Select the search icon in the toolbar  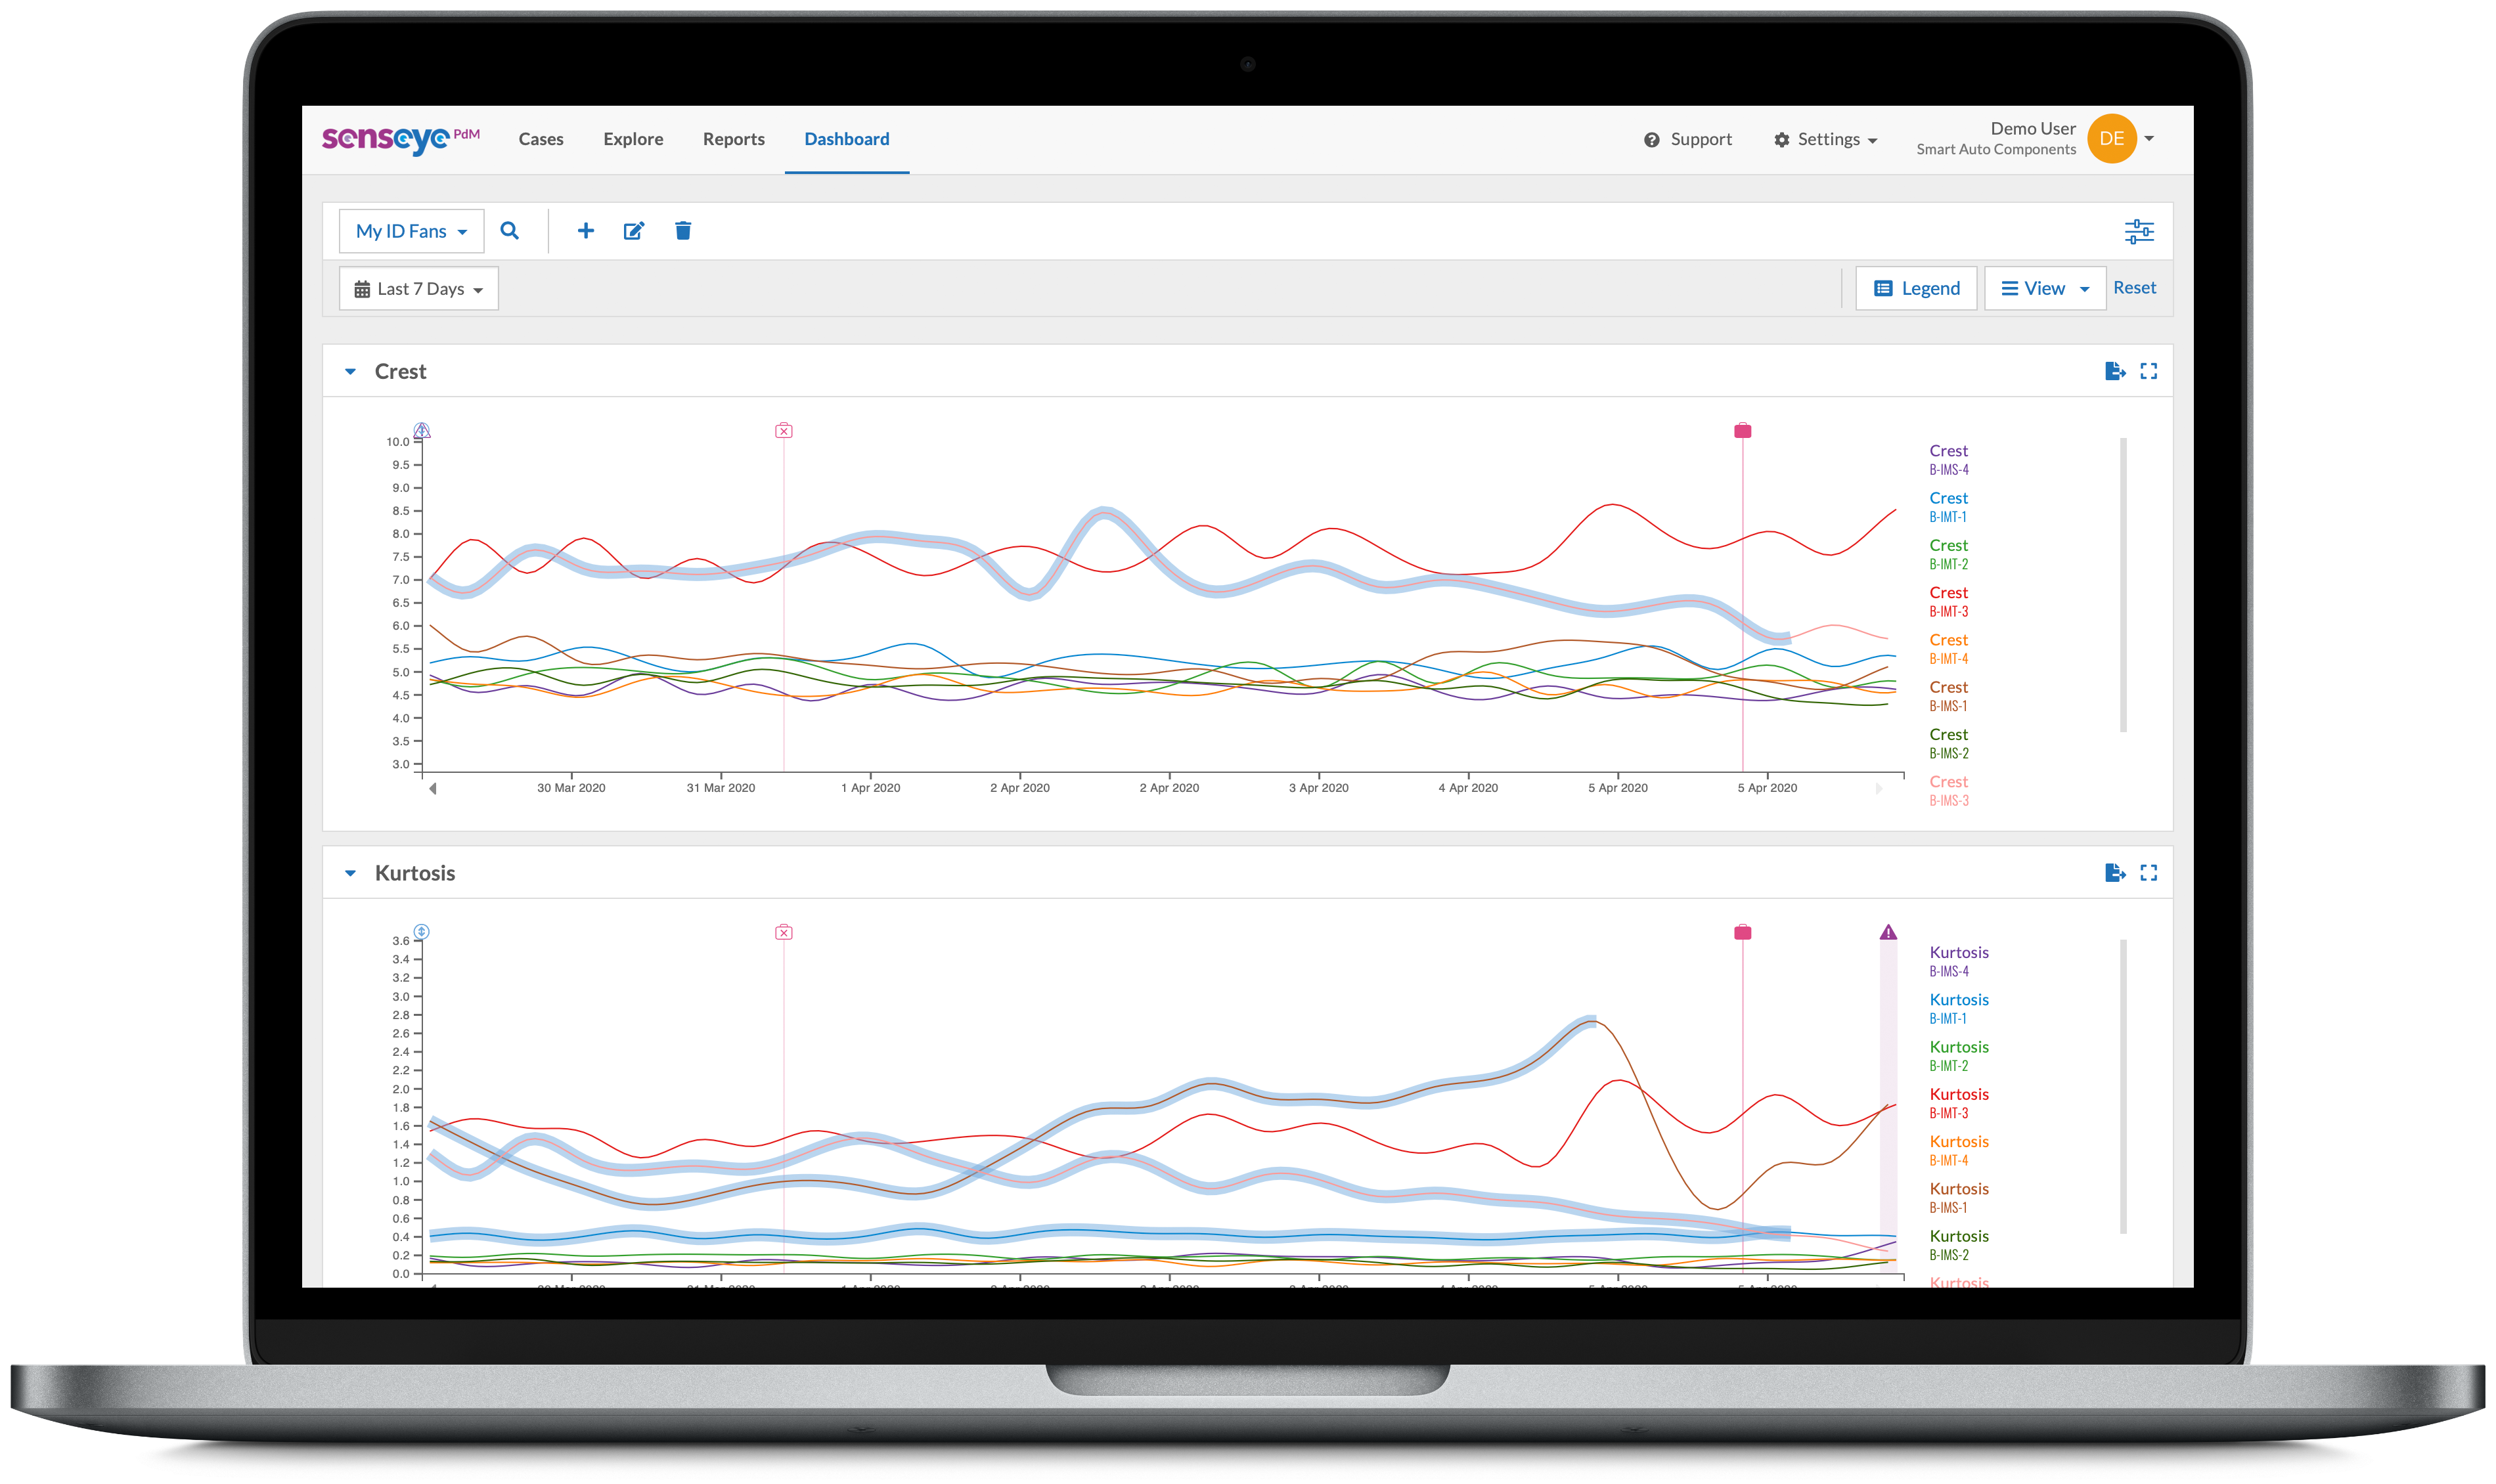(x=511, y=231)
